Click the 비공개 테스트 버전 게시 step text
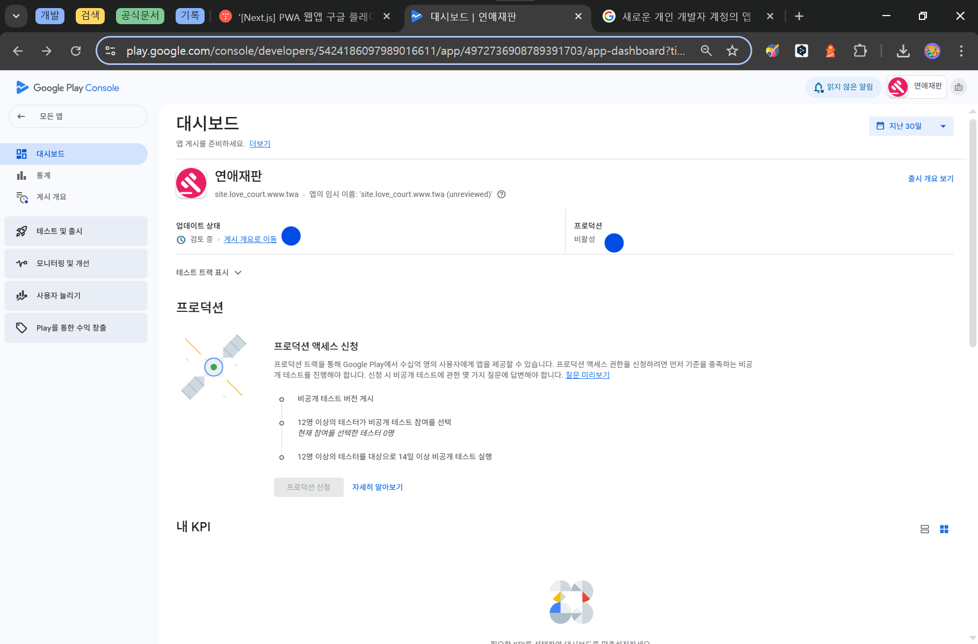The height and width of the screenshot is (644, 978). tap(336, 399)
